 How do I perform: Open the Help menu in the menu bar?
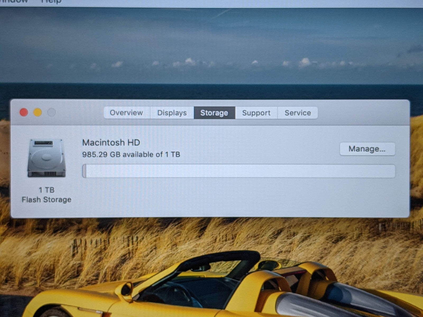tap(51, 1)
